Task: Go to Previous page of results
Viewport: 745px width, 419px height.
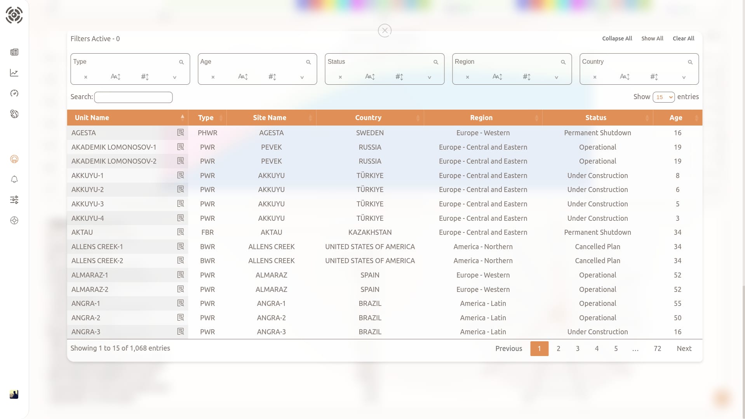Action: point(508,349)
